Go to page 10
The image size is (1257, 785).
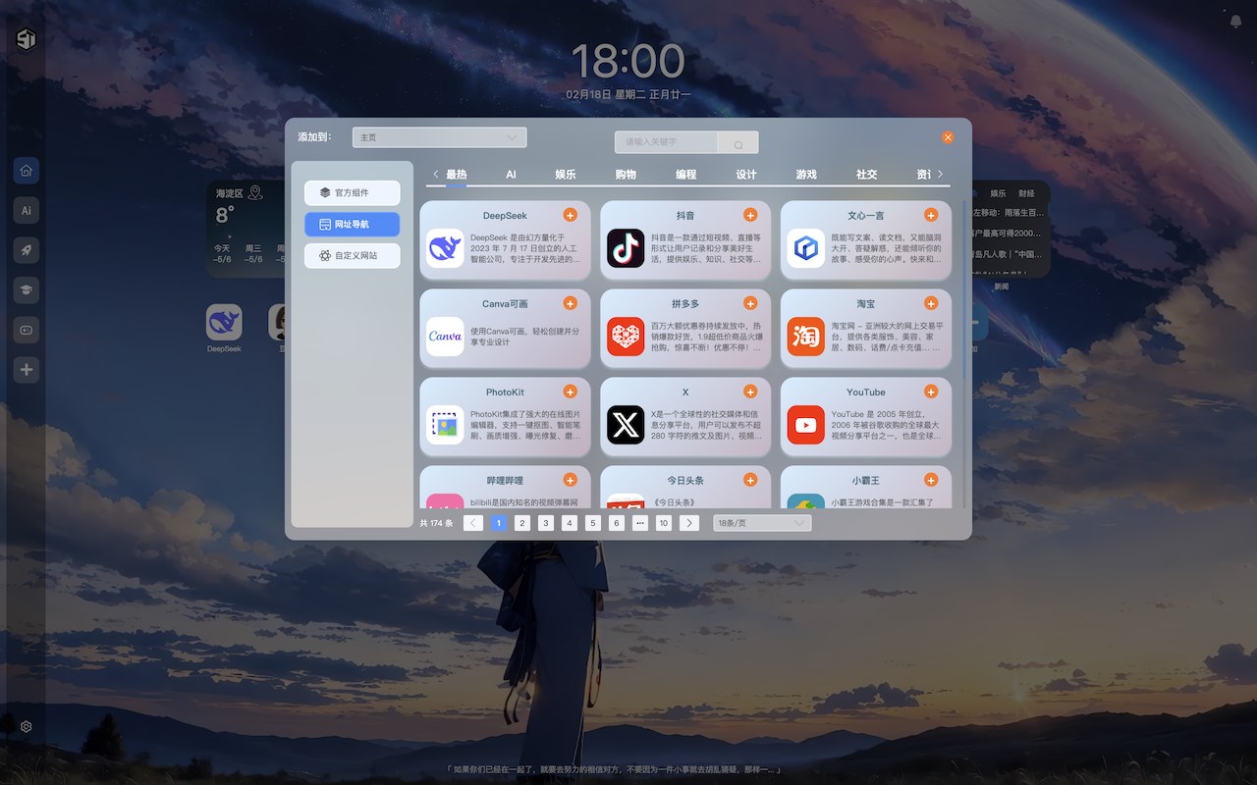(x=664, y=523)
